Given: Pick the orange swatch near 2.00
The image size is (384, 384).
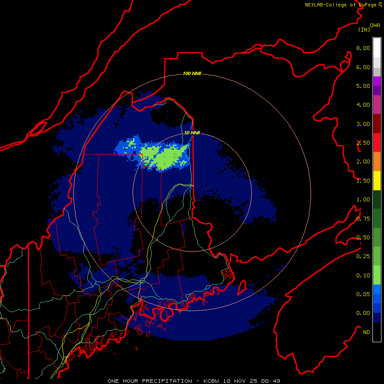Looking at the screenshot, I should pos(377,162).
